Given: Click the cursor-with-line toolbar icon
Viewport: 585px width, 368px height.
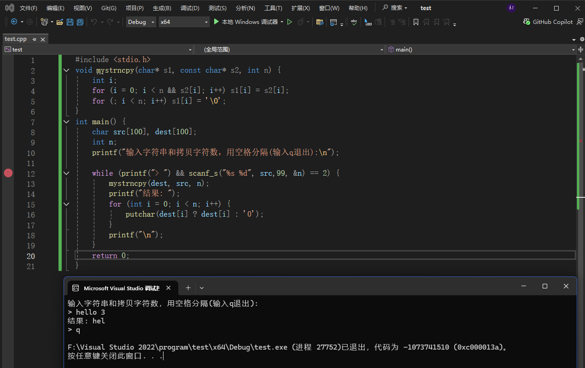Looking at the screenshot, I should pyautogui.click(x=368, y=22).
